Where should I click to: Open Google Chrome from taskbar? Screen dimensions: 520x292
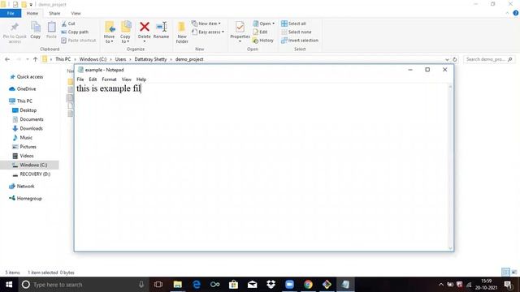(308, 285)
